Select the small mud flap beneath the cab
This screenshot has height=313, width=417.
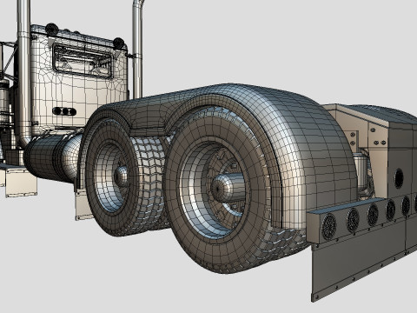[21, 183]
